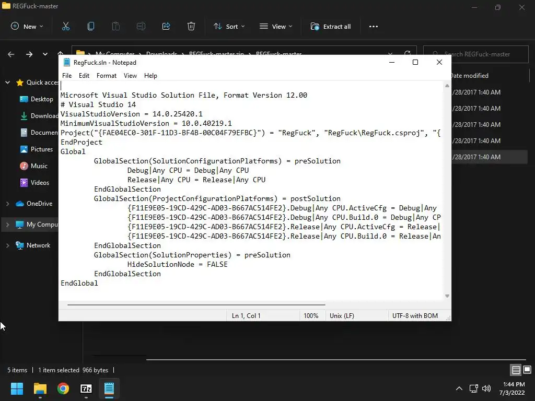Click "# Visual Studio 14" text line
Image resolution: width=535 pixels, height=401 pixels.
coord(98,104)
